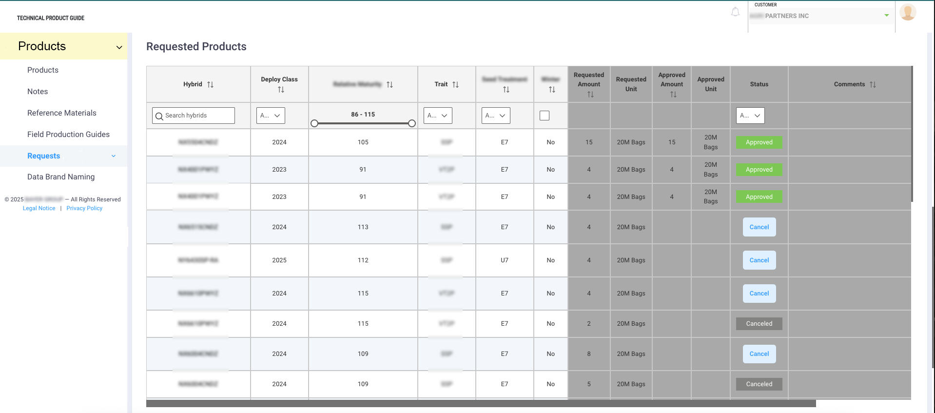Open the user profile avatar
This screenshot has height=413, width=935.
(907, 12)
